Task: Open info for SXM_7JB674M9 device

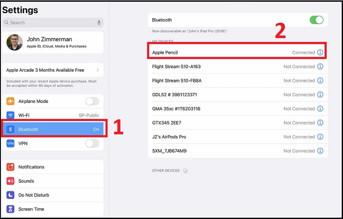Action: (x=320, y=151)
